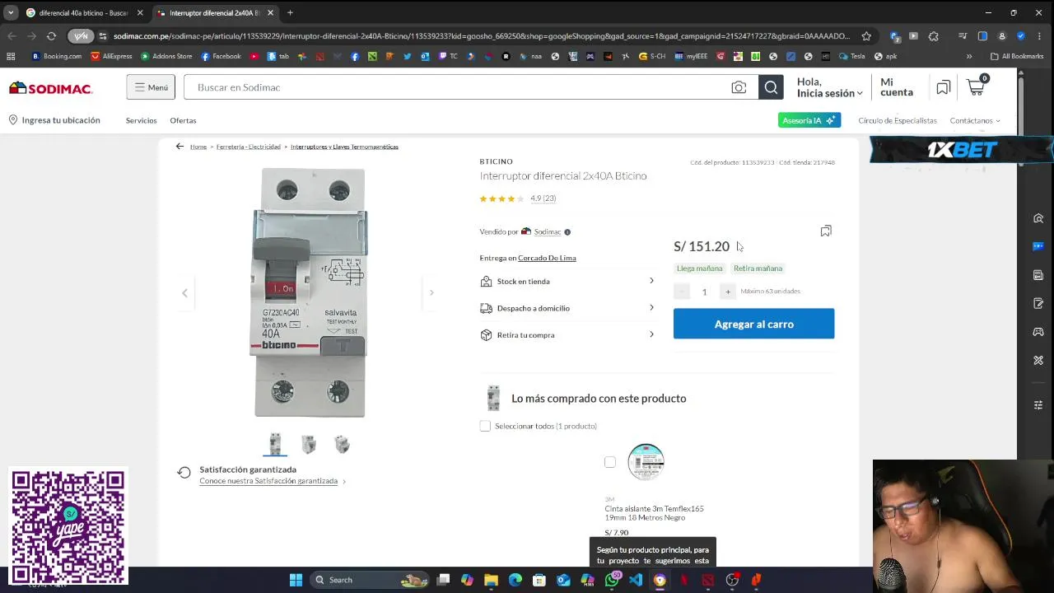Show the next product image

(431, 292)
